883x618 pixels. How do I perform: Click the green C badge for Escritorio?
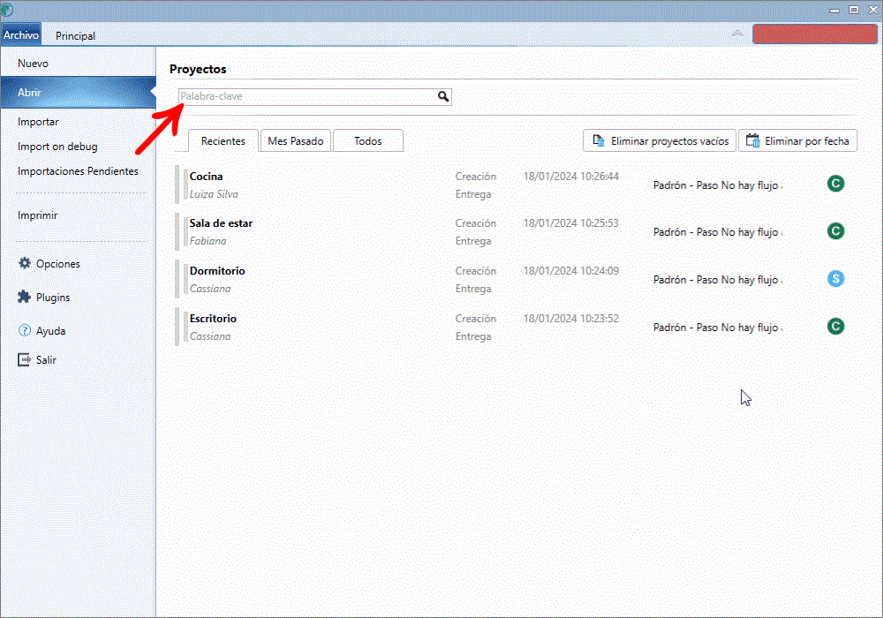[835, 327]
